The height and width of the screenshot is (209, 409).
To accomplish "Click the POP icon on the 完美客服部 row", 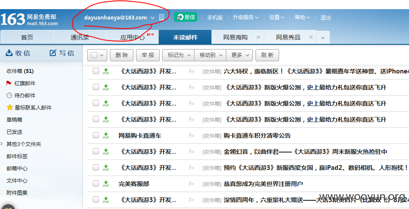I will pyautogui.click(x=106, y=184).
